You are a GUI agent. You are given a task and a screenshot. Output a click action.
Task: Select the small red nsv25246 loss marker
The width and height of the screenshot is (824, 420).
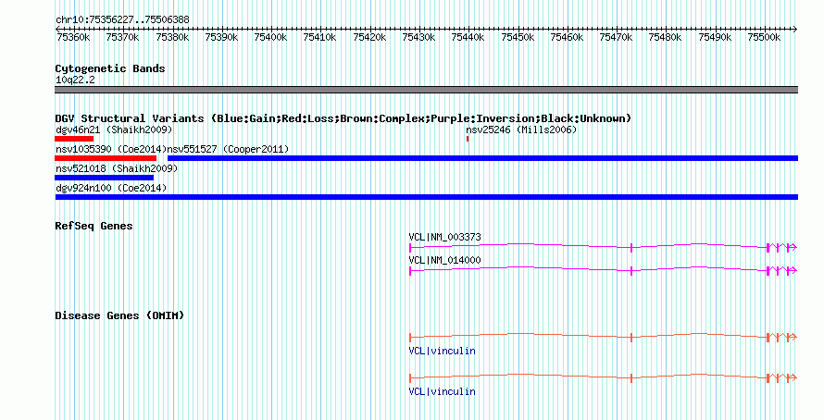(x=468, y=139)
